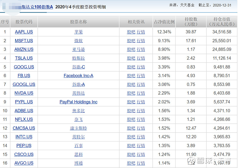The height and width of the screenshot is (168, 238).
Task: Open the Facebook Inc-A name link
Action: (x=79, y=76)
